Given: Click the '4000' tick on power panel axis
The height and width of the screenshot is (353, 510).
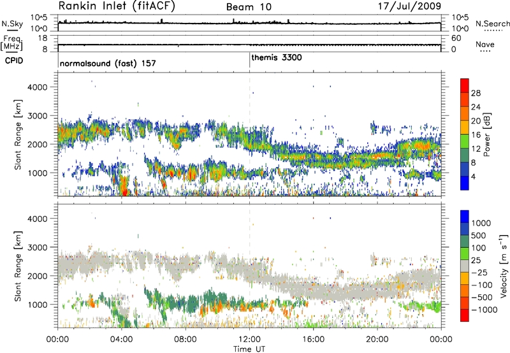Looking at the screenshot, I should (37, 87).
